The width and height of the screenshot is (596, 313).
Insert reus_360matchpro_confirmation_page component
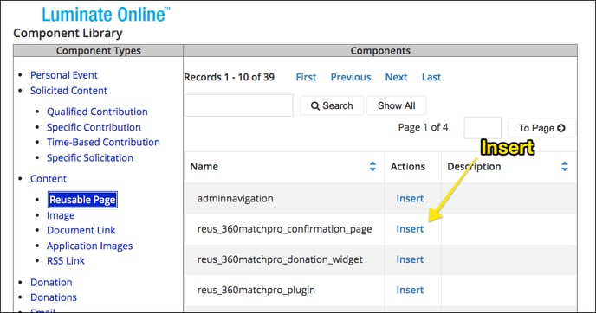pos(410,229)
